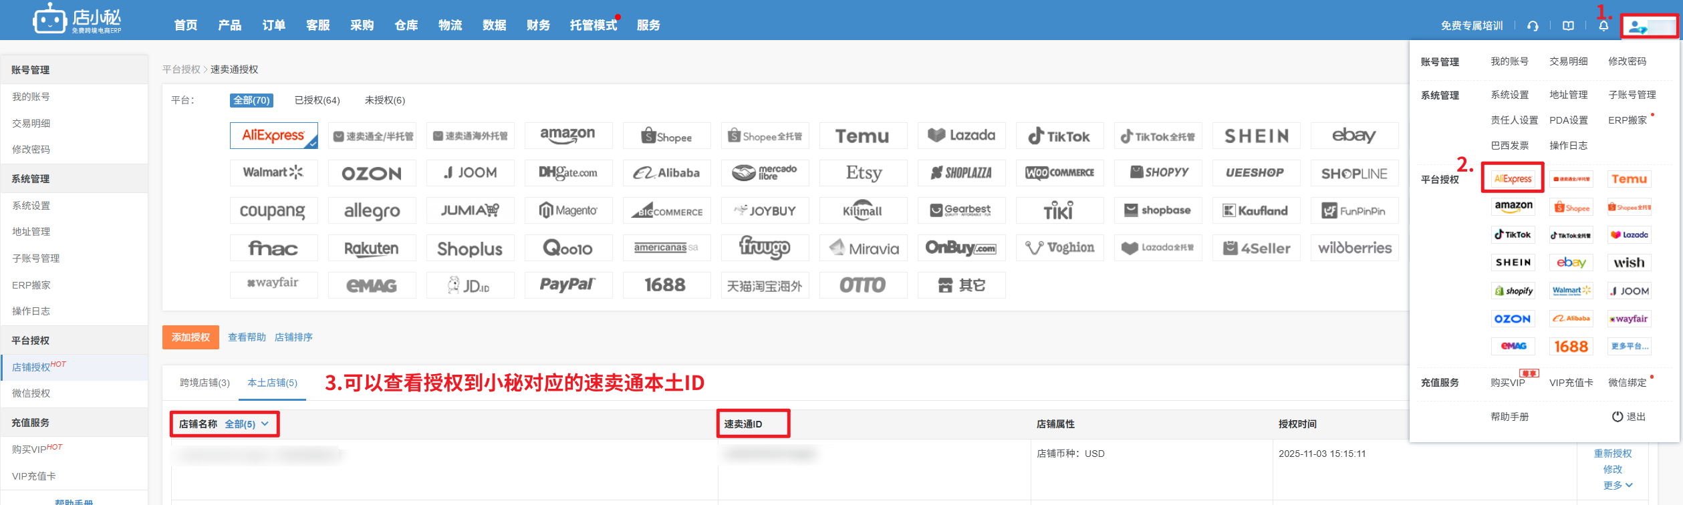The height and width of the screenshot is (505, 1683).
Task: Select the Etsy platform logo
Action: click(x=863, y=173)
